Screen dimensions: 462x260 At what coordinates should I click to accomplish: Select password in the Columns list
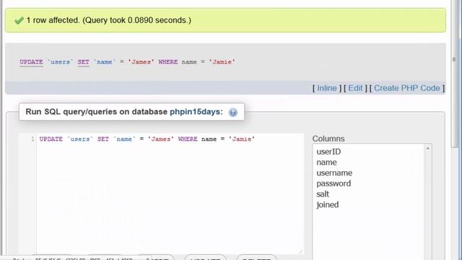[334, 183]
